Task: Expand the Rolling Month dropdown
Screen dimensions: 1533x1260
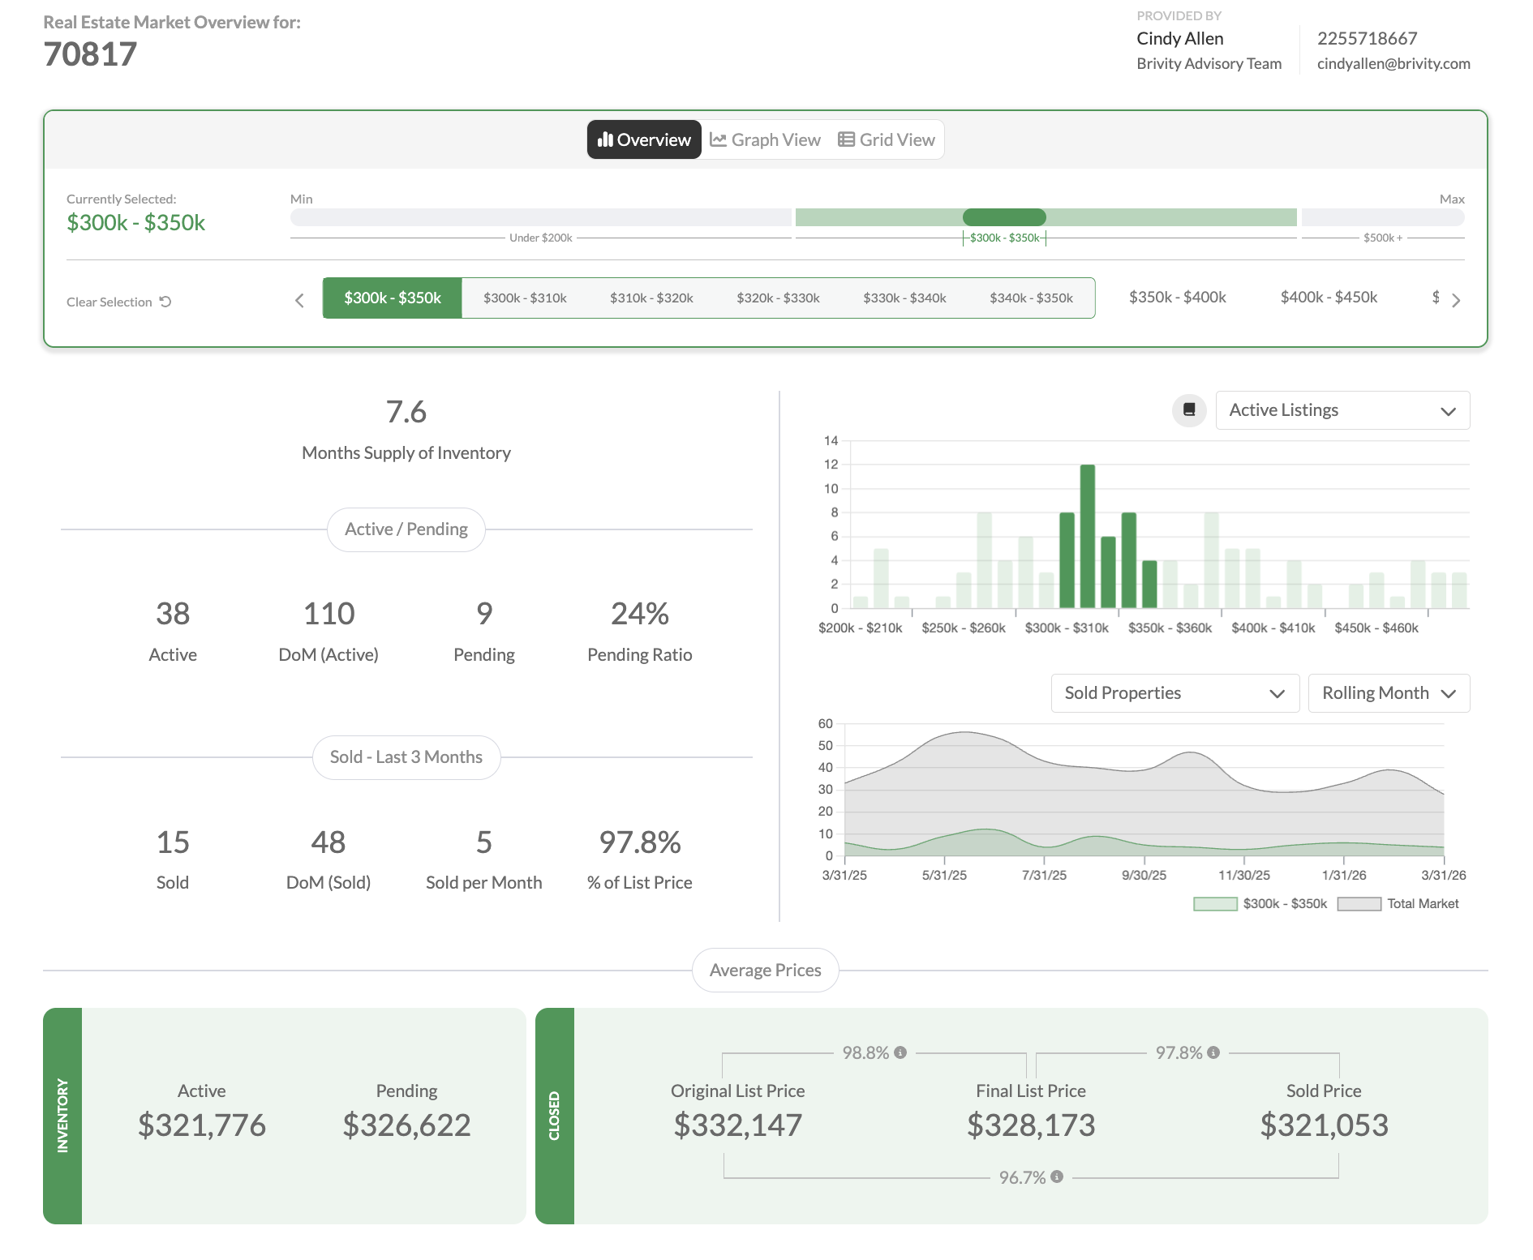Action: tap(1389, 693)
